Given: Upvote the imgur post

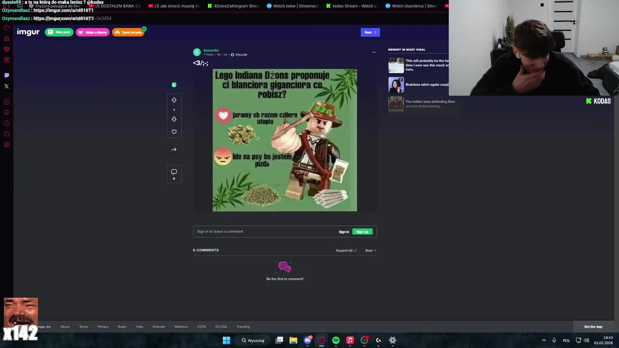Looking at the screenshot, I should click(x=174, y=100).
